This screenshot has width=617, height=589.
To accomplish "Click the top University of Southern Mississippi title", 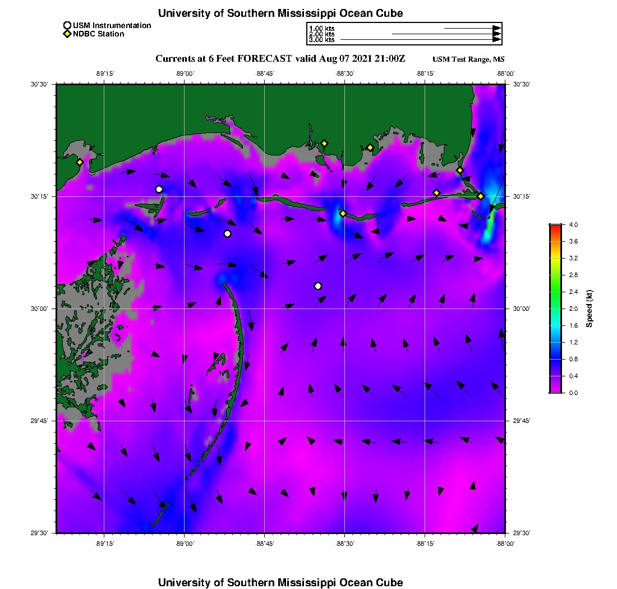I will (x=280, y=13).
